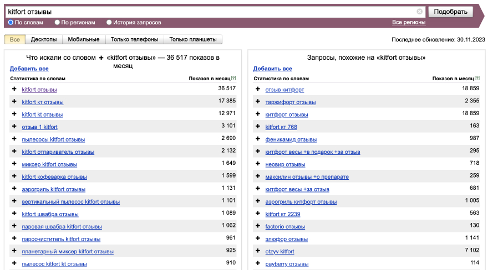Add 'вертикальный пылесос kitfort отзывы' via plus icon
Viewport: 488px width, 270px height.
(x=14, y=201)
